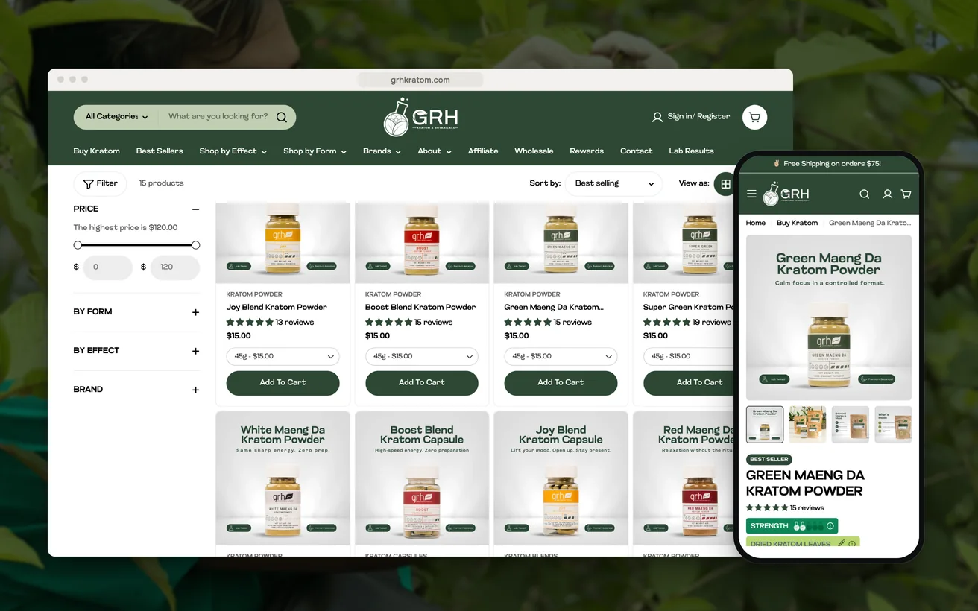978x611 pixels.
Task: Select the grid view icon next to View as
Action: [x=725, y=183]
